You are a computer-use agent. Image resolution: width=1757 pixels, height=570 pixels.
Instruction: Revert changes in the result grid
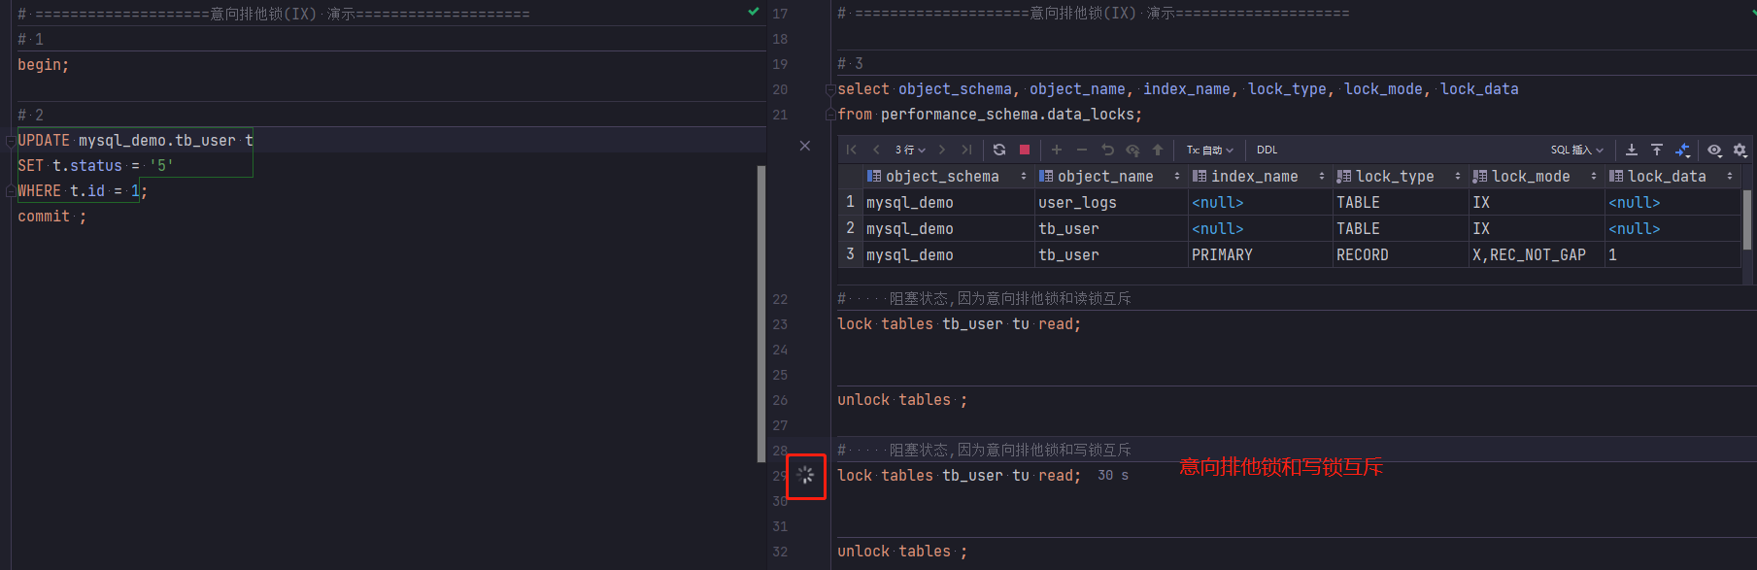1107,150
